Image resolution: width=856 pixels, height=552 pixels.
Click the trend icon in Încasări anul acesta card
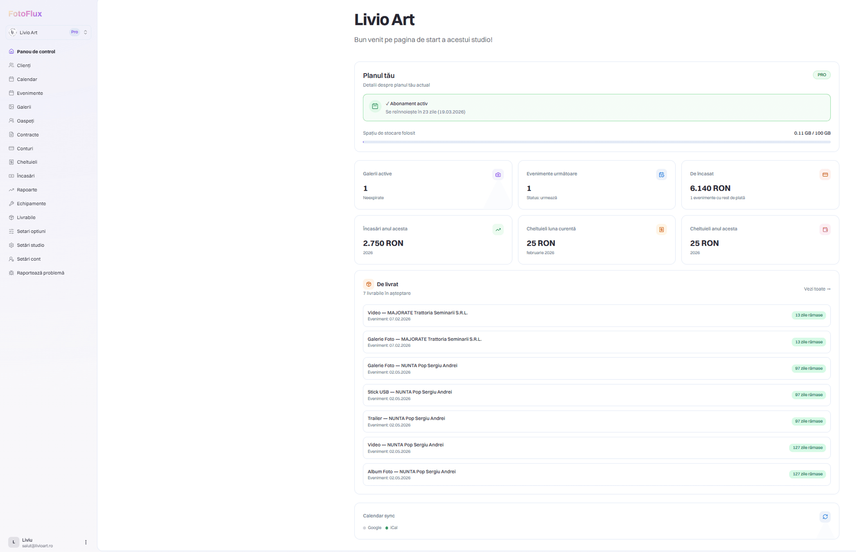pyautogui.click(x=498, y=230)
